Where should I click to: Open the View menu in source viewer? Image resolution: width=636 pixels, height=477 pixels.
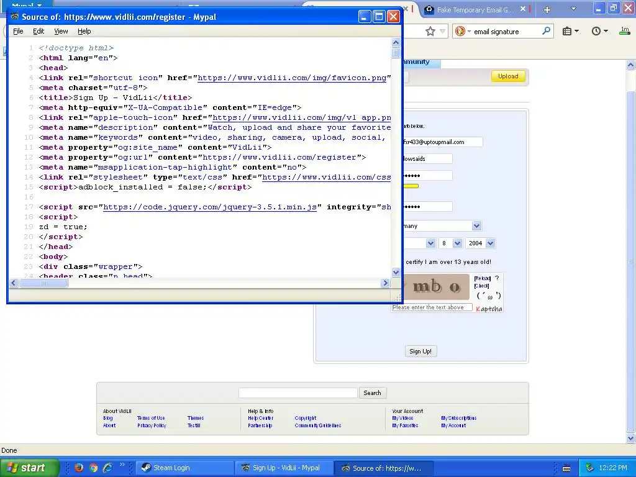(61, 31)
